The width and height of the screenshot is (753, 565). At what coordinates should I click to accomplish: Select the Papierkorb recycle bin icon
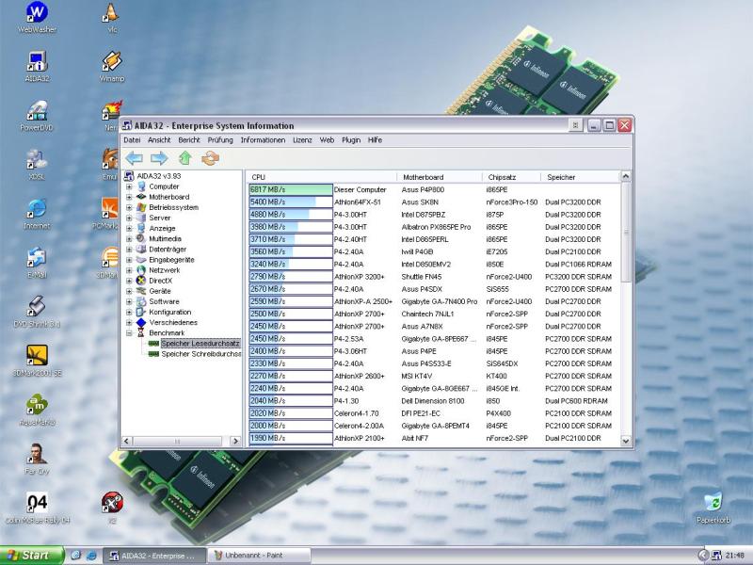point(713,508)
